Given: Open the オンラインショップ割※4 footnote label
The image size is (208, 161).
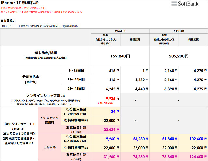Looking at the screenshot, I should 45,96.
